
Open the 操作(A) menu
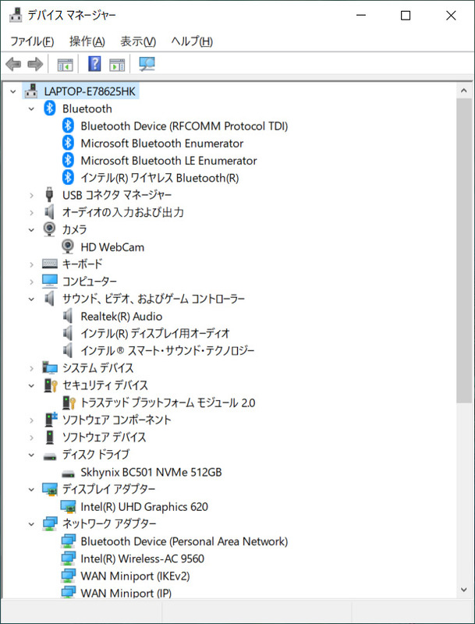tap(80, 40)
